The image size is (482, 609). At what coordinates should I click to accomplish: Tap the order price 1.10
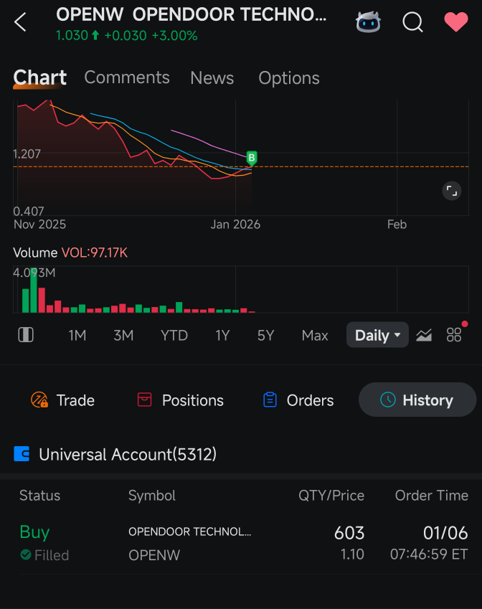click(352, 554)
